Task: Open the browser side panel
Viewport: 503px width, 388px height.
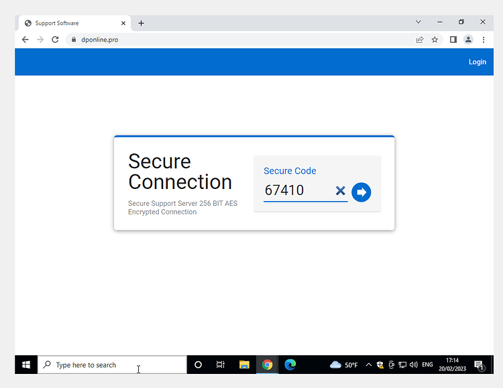Action: click(453, 40)
